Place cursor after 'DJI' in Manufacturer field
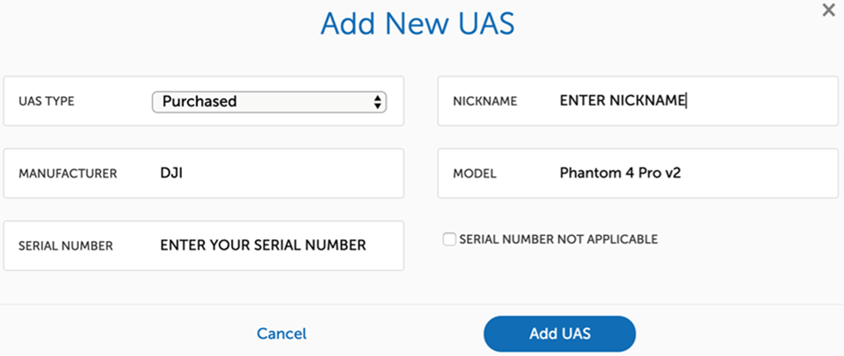Screen dimensions: 844x356 [x=185, y=173]
